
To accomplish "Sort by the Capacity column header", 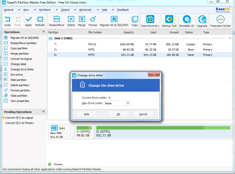I will [123, 32].
